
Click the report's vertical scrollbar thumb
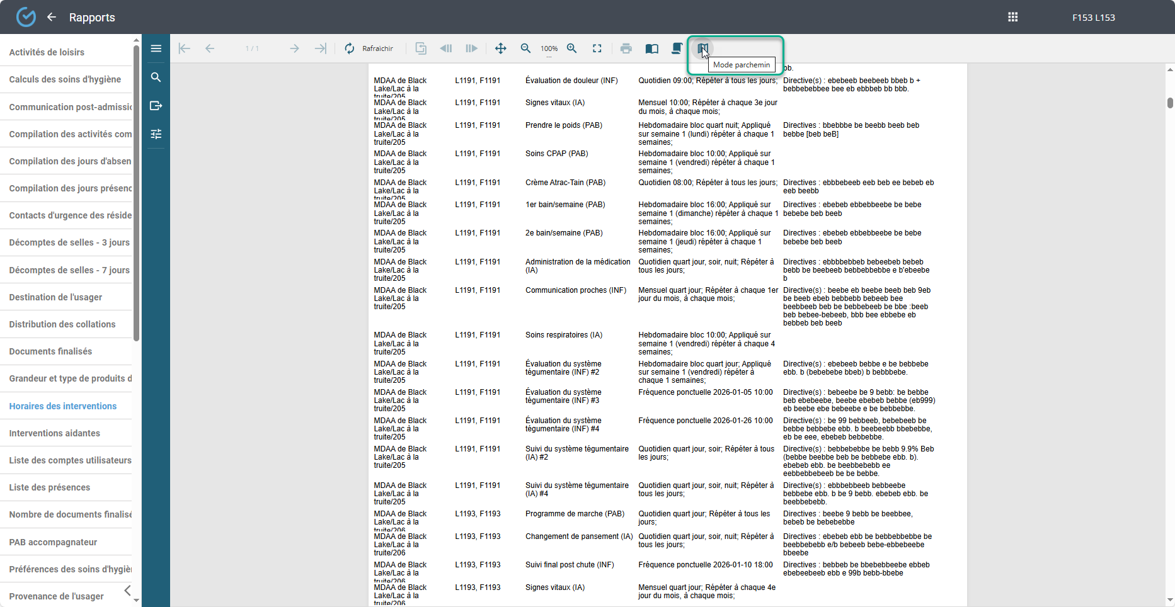coord(1170,103)
